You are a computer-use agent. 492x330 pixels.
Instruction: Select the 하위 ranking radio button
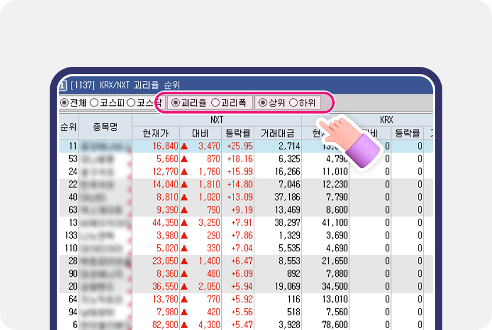[x=293, y=102]
